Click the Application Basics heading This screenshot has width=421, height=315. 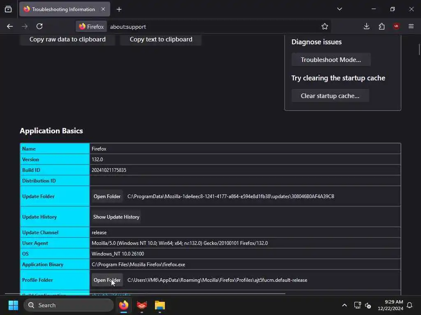pyautogui.click(x=51, y=131)
